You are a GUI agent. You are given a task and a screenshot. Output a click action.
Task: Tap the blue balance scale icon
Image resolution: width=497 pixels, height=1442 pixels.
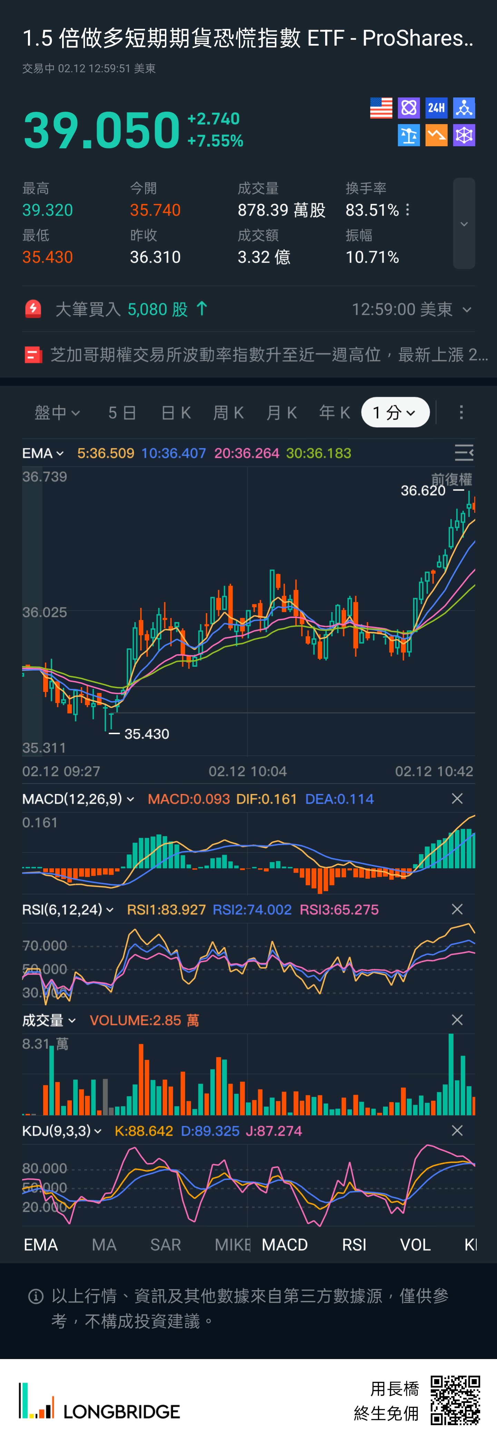click(x=409, y=135)
